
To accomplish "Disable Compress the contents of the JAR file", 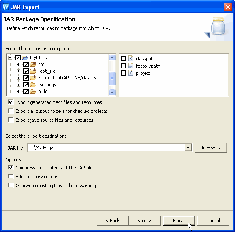I will click(11, 167).
